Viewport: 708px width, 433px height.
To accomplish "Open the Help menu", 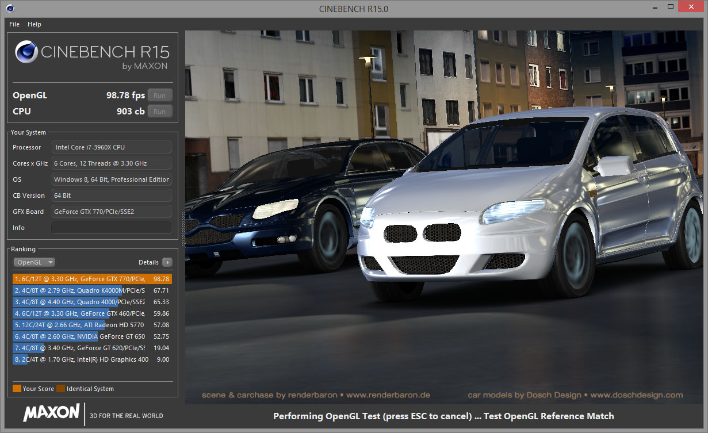I will pos(35,24).
